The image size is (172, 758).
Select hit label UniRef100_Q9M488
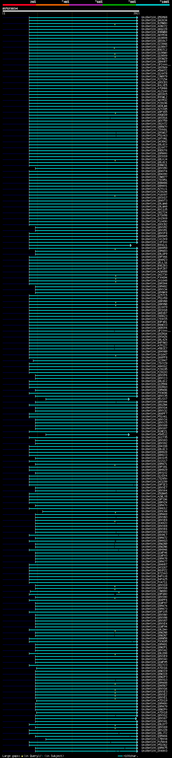154,683
